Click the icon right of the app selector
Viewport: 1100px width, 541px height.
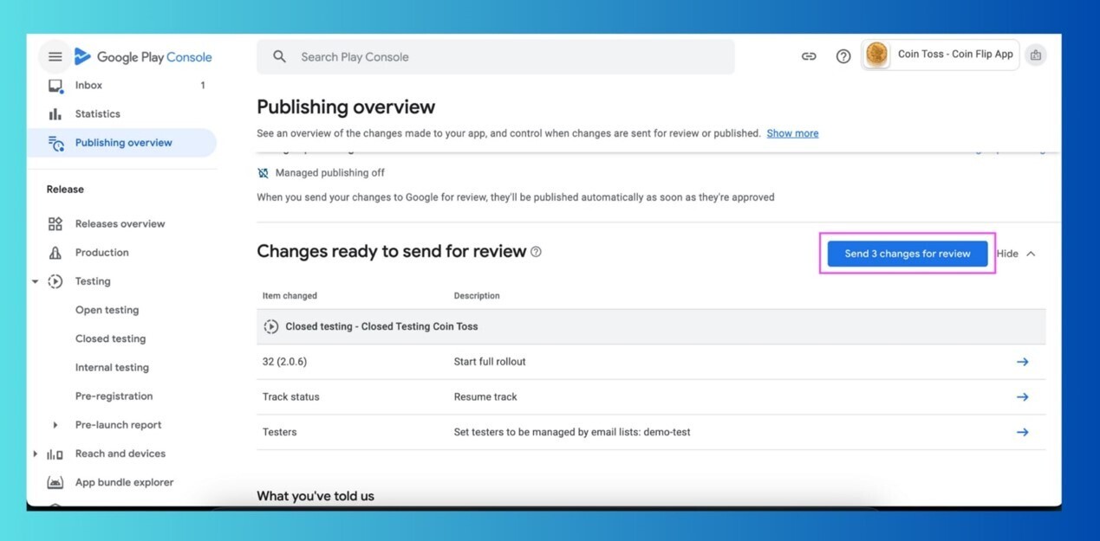1035,55
